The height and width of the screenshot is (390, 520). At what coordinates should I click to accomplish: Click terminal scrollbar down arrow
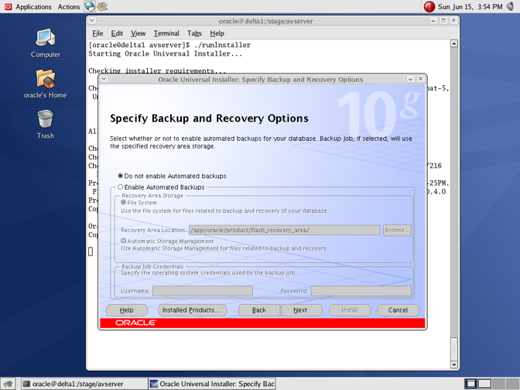(454, 364)
